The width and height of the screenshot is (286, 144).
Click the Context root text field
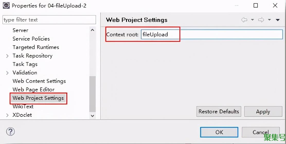click(x=212, y=34)
